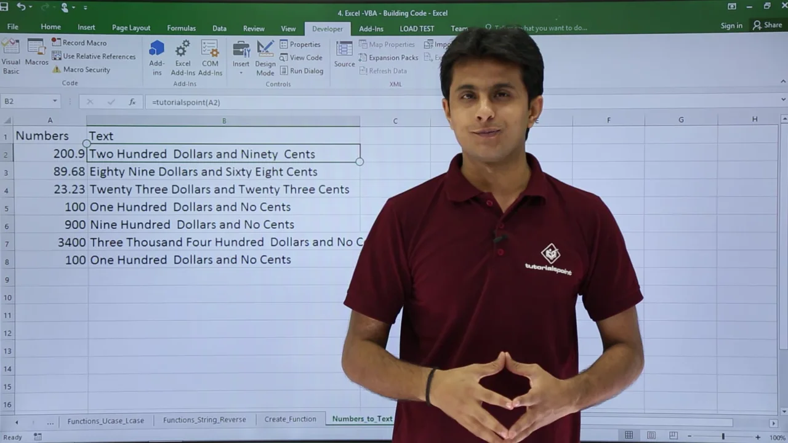Select column G header

coord(681,121)
